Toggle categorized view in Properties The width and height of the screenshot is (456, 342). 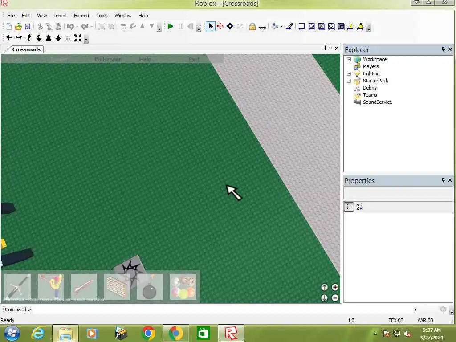349,207
